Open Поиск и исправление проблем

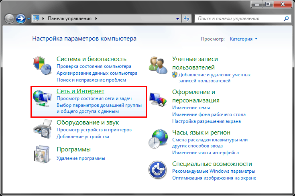coord(92,80)
